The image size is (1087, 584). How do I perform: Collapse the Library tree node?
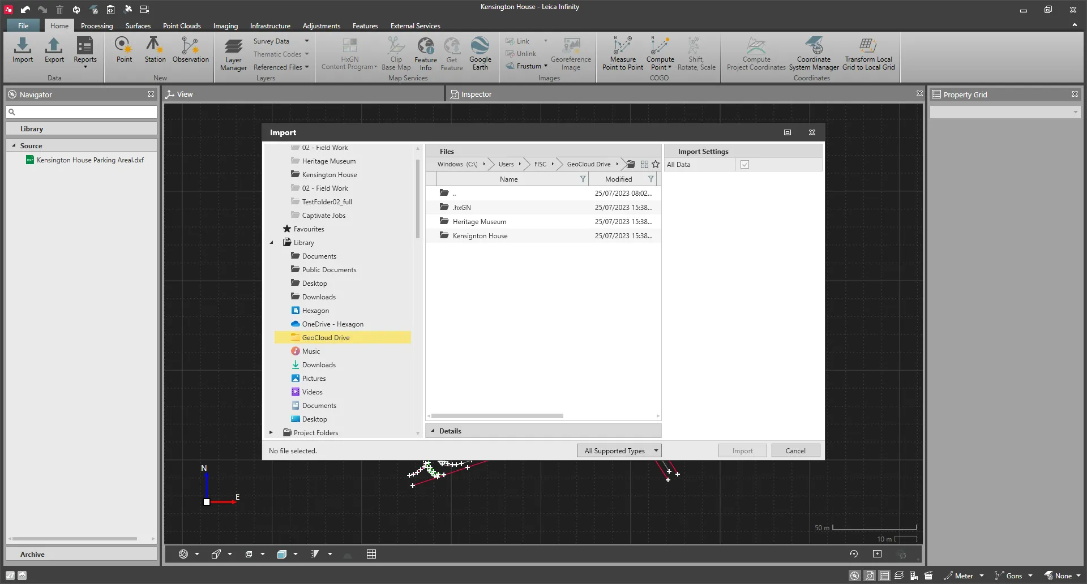pos(272,243)
